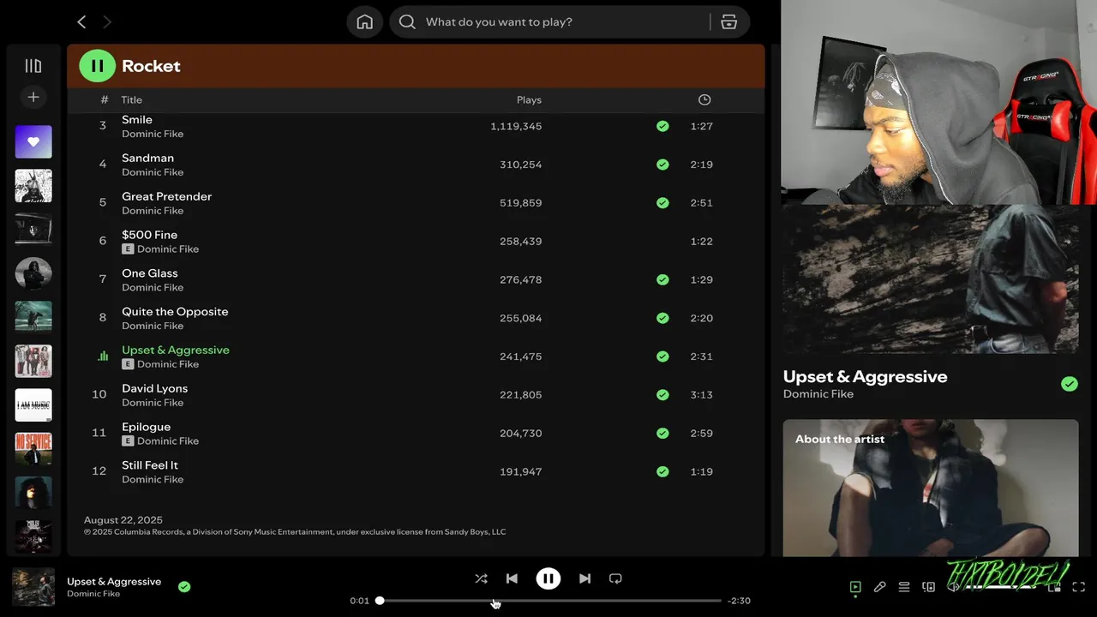The width and height of the screenshot is (1097, 617).
Task: Toggle saved checkmark for David Lyons
Action: point(662,395)
